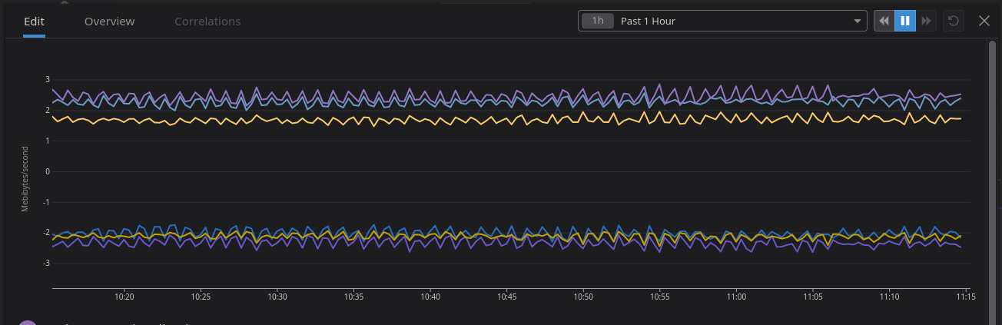Click the purple line near value 3
This screenshot has height=325, width=1002.
point(659,85)
